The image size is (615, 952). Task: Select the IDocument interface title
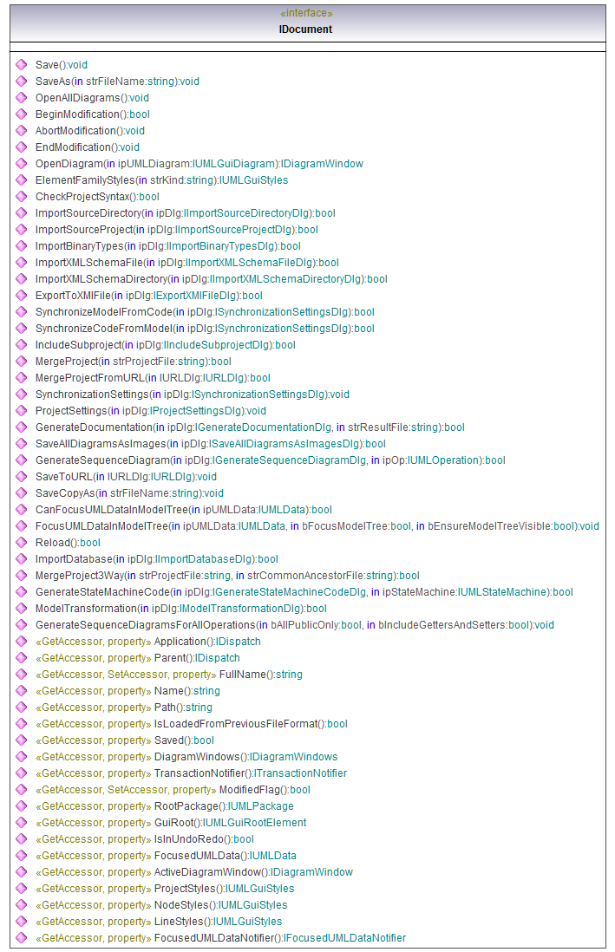[x=305, y=29]
